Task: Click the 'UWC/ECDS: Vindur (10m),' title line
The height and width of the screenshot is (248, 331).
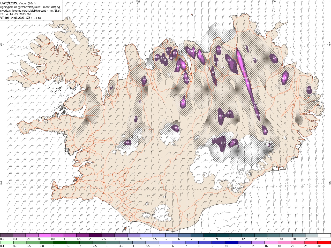Action: tap(18, 3)
